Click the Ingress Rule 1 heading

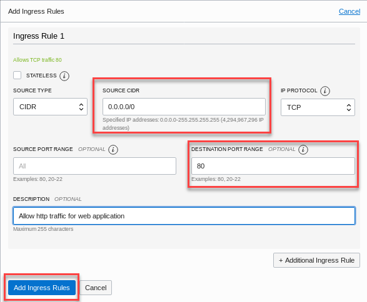[x=39, y=36]
